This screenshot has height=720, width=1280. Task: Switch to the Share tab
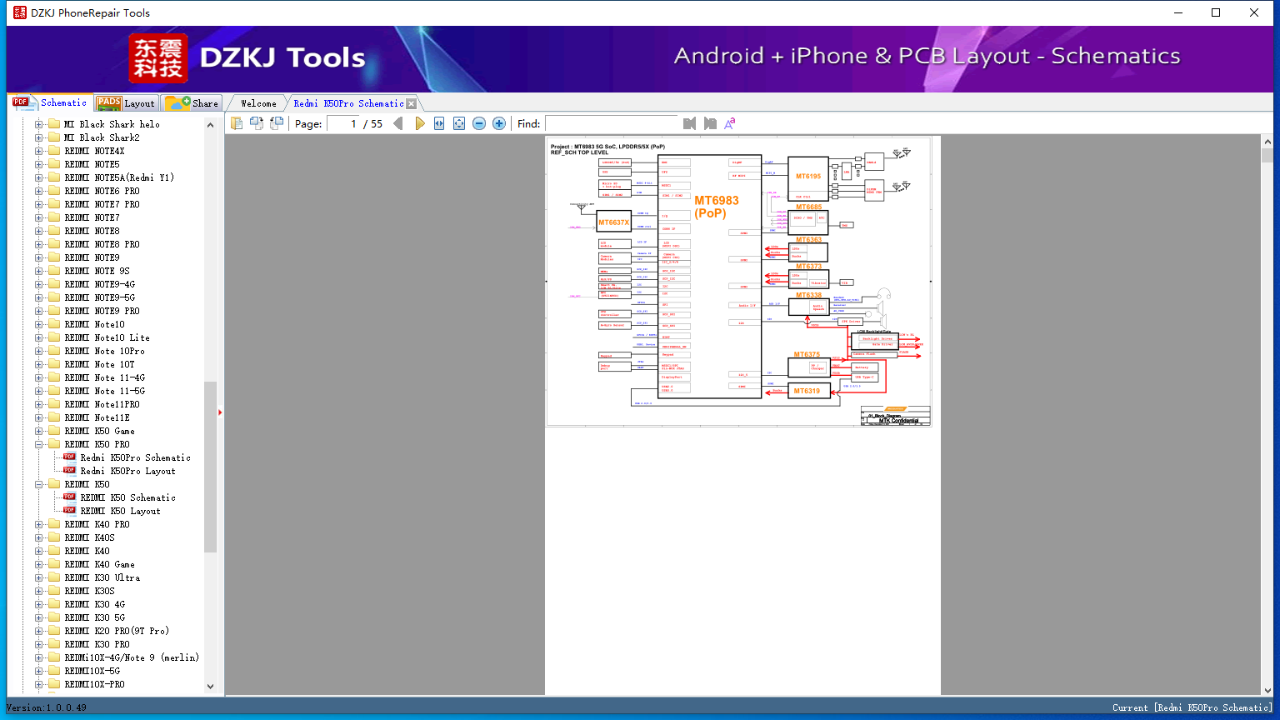192,103
